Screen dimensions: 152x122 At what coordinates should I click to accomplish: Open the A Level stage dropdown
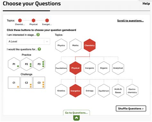pyautogui.click(x=29, y=41)
